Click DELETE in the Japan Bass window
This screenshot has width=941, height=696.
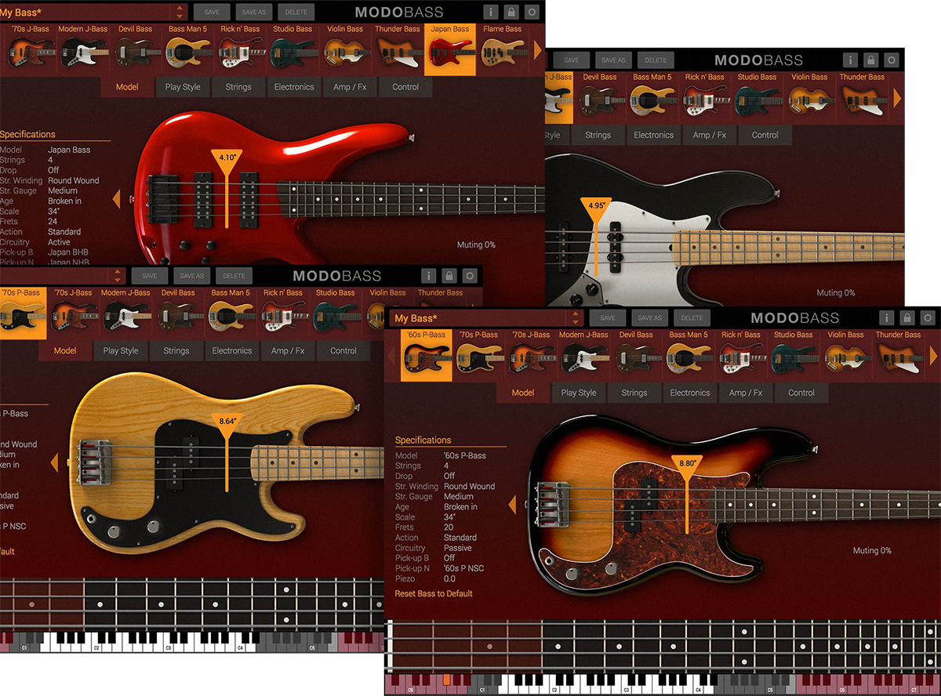tap(296, 13)
